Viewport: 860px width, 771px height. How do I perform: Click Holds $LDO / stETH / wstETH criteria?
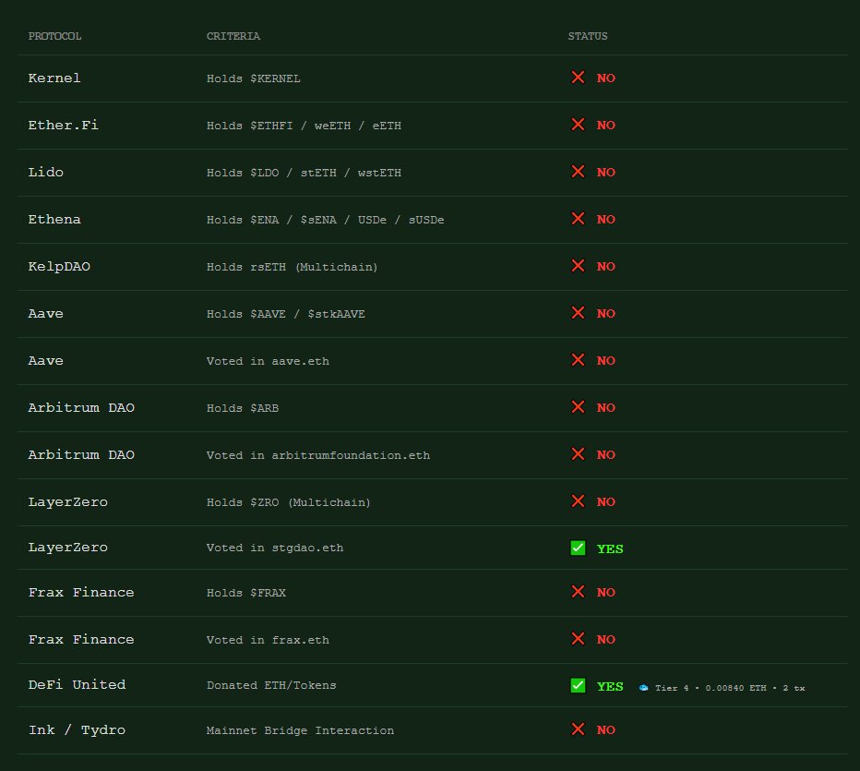pos(304,173)
